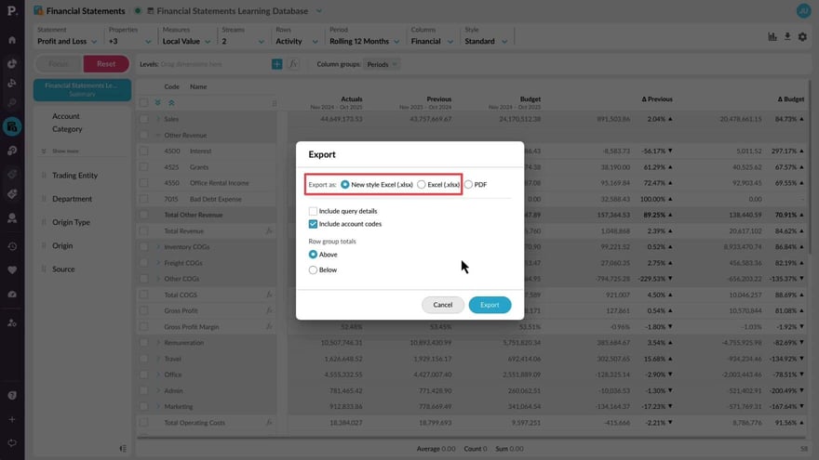Open the Style Standard dropdown
The image size is (819, 460).
pos(486,41)
